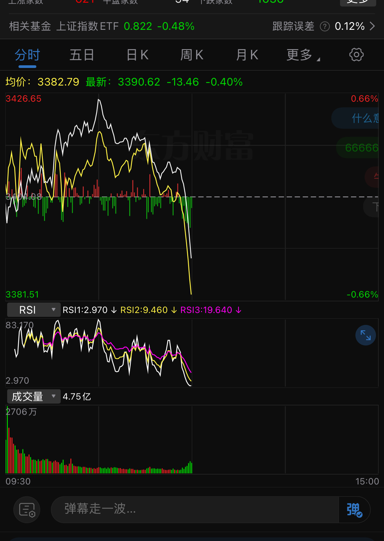The image size is (384, 541).
Task: Click the ETF price 0.822 value
Action: coord(138,26)
